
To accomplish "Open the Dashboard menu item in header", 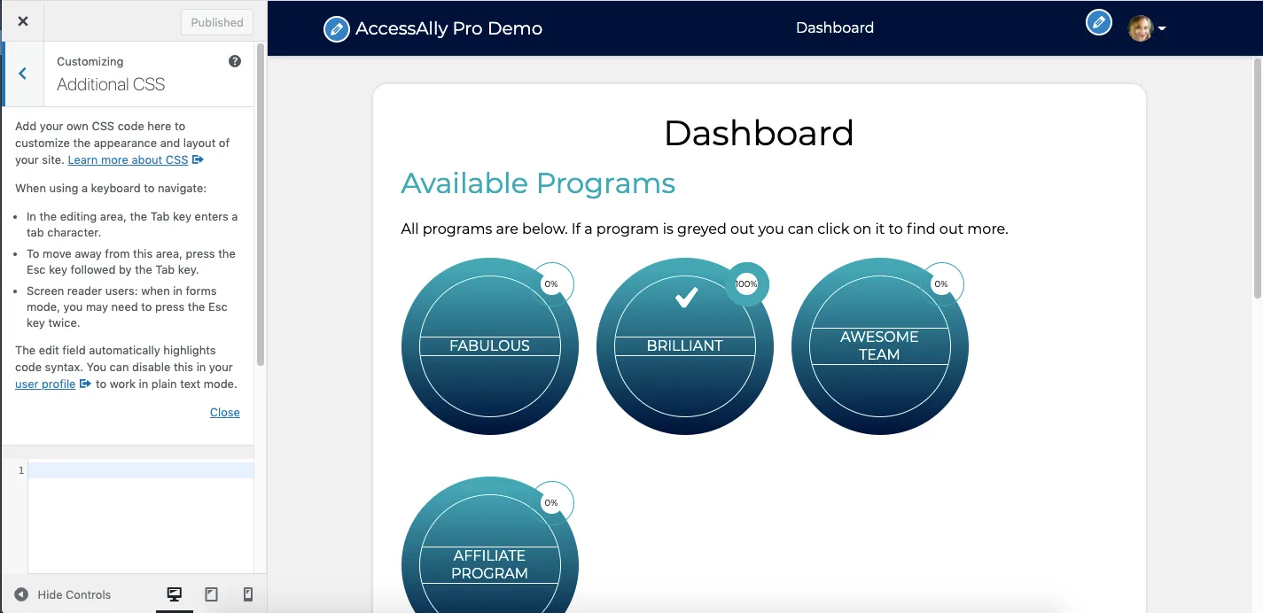I will 834,28.
